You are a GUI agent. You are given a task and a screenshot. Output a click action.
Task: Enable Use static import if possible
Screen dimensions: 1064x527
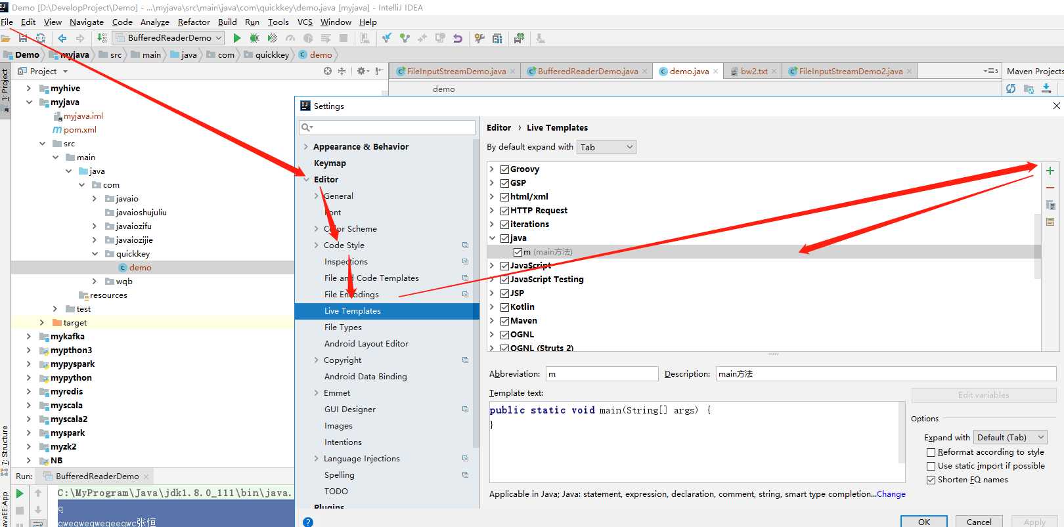(931, 466)
